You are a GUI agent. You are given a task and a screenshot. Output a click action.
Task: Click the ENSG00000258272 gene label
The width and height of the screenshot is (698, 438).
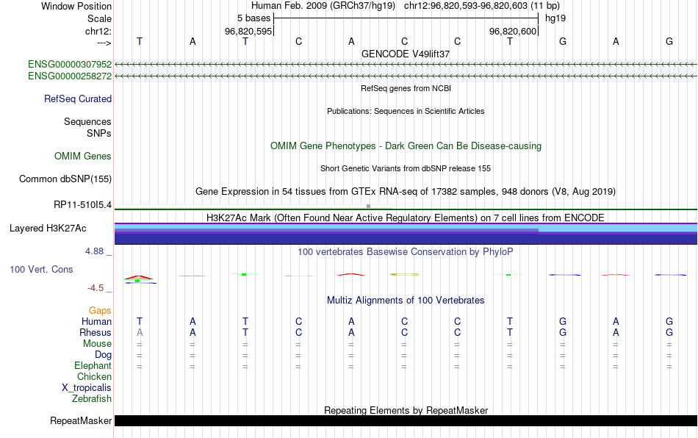(x=70, y=76)
